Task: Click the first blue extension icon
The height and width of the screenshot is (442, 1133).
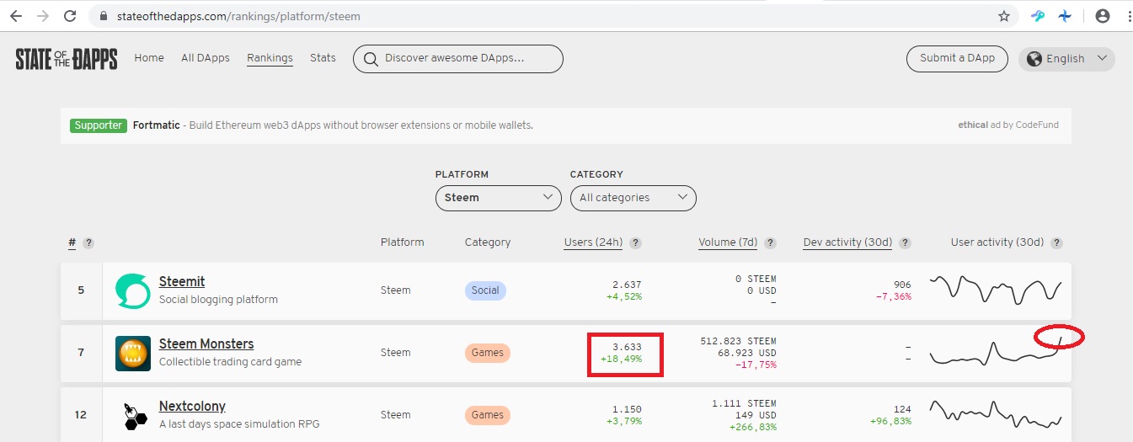Action: point(1038,16)
